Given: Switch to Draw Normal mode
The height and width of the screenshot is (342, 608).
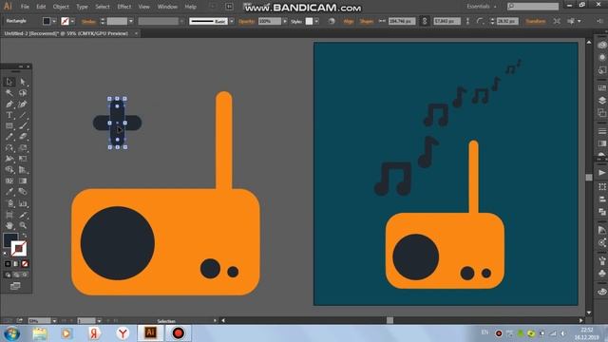Looking at the screenshot, I should tap(8, 275).
